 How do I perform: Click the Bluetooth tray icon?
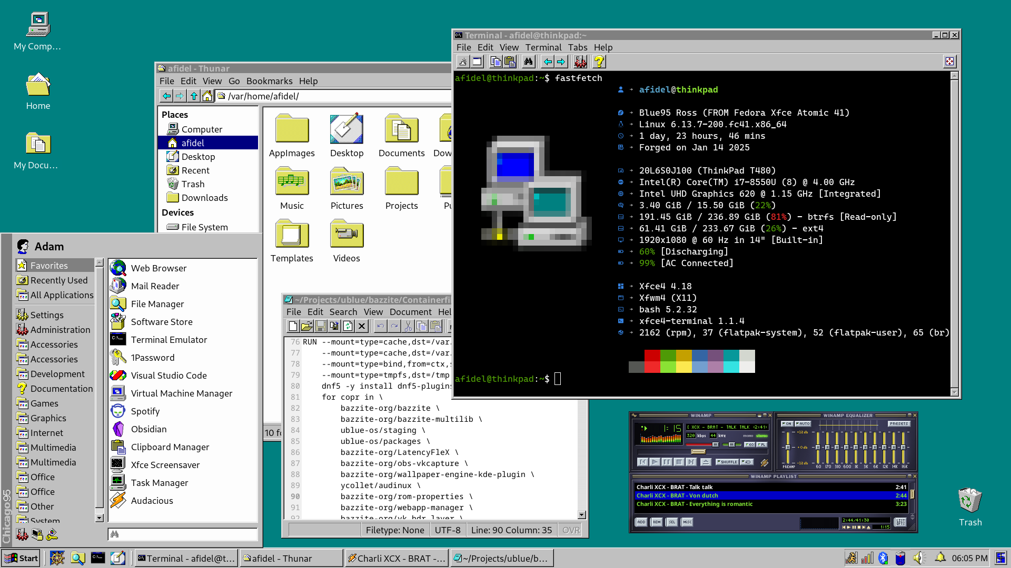pos(883,558)
